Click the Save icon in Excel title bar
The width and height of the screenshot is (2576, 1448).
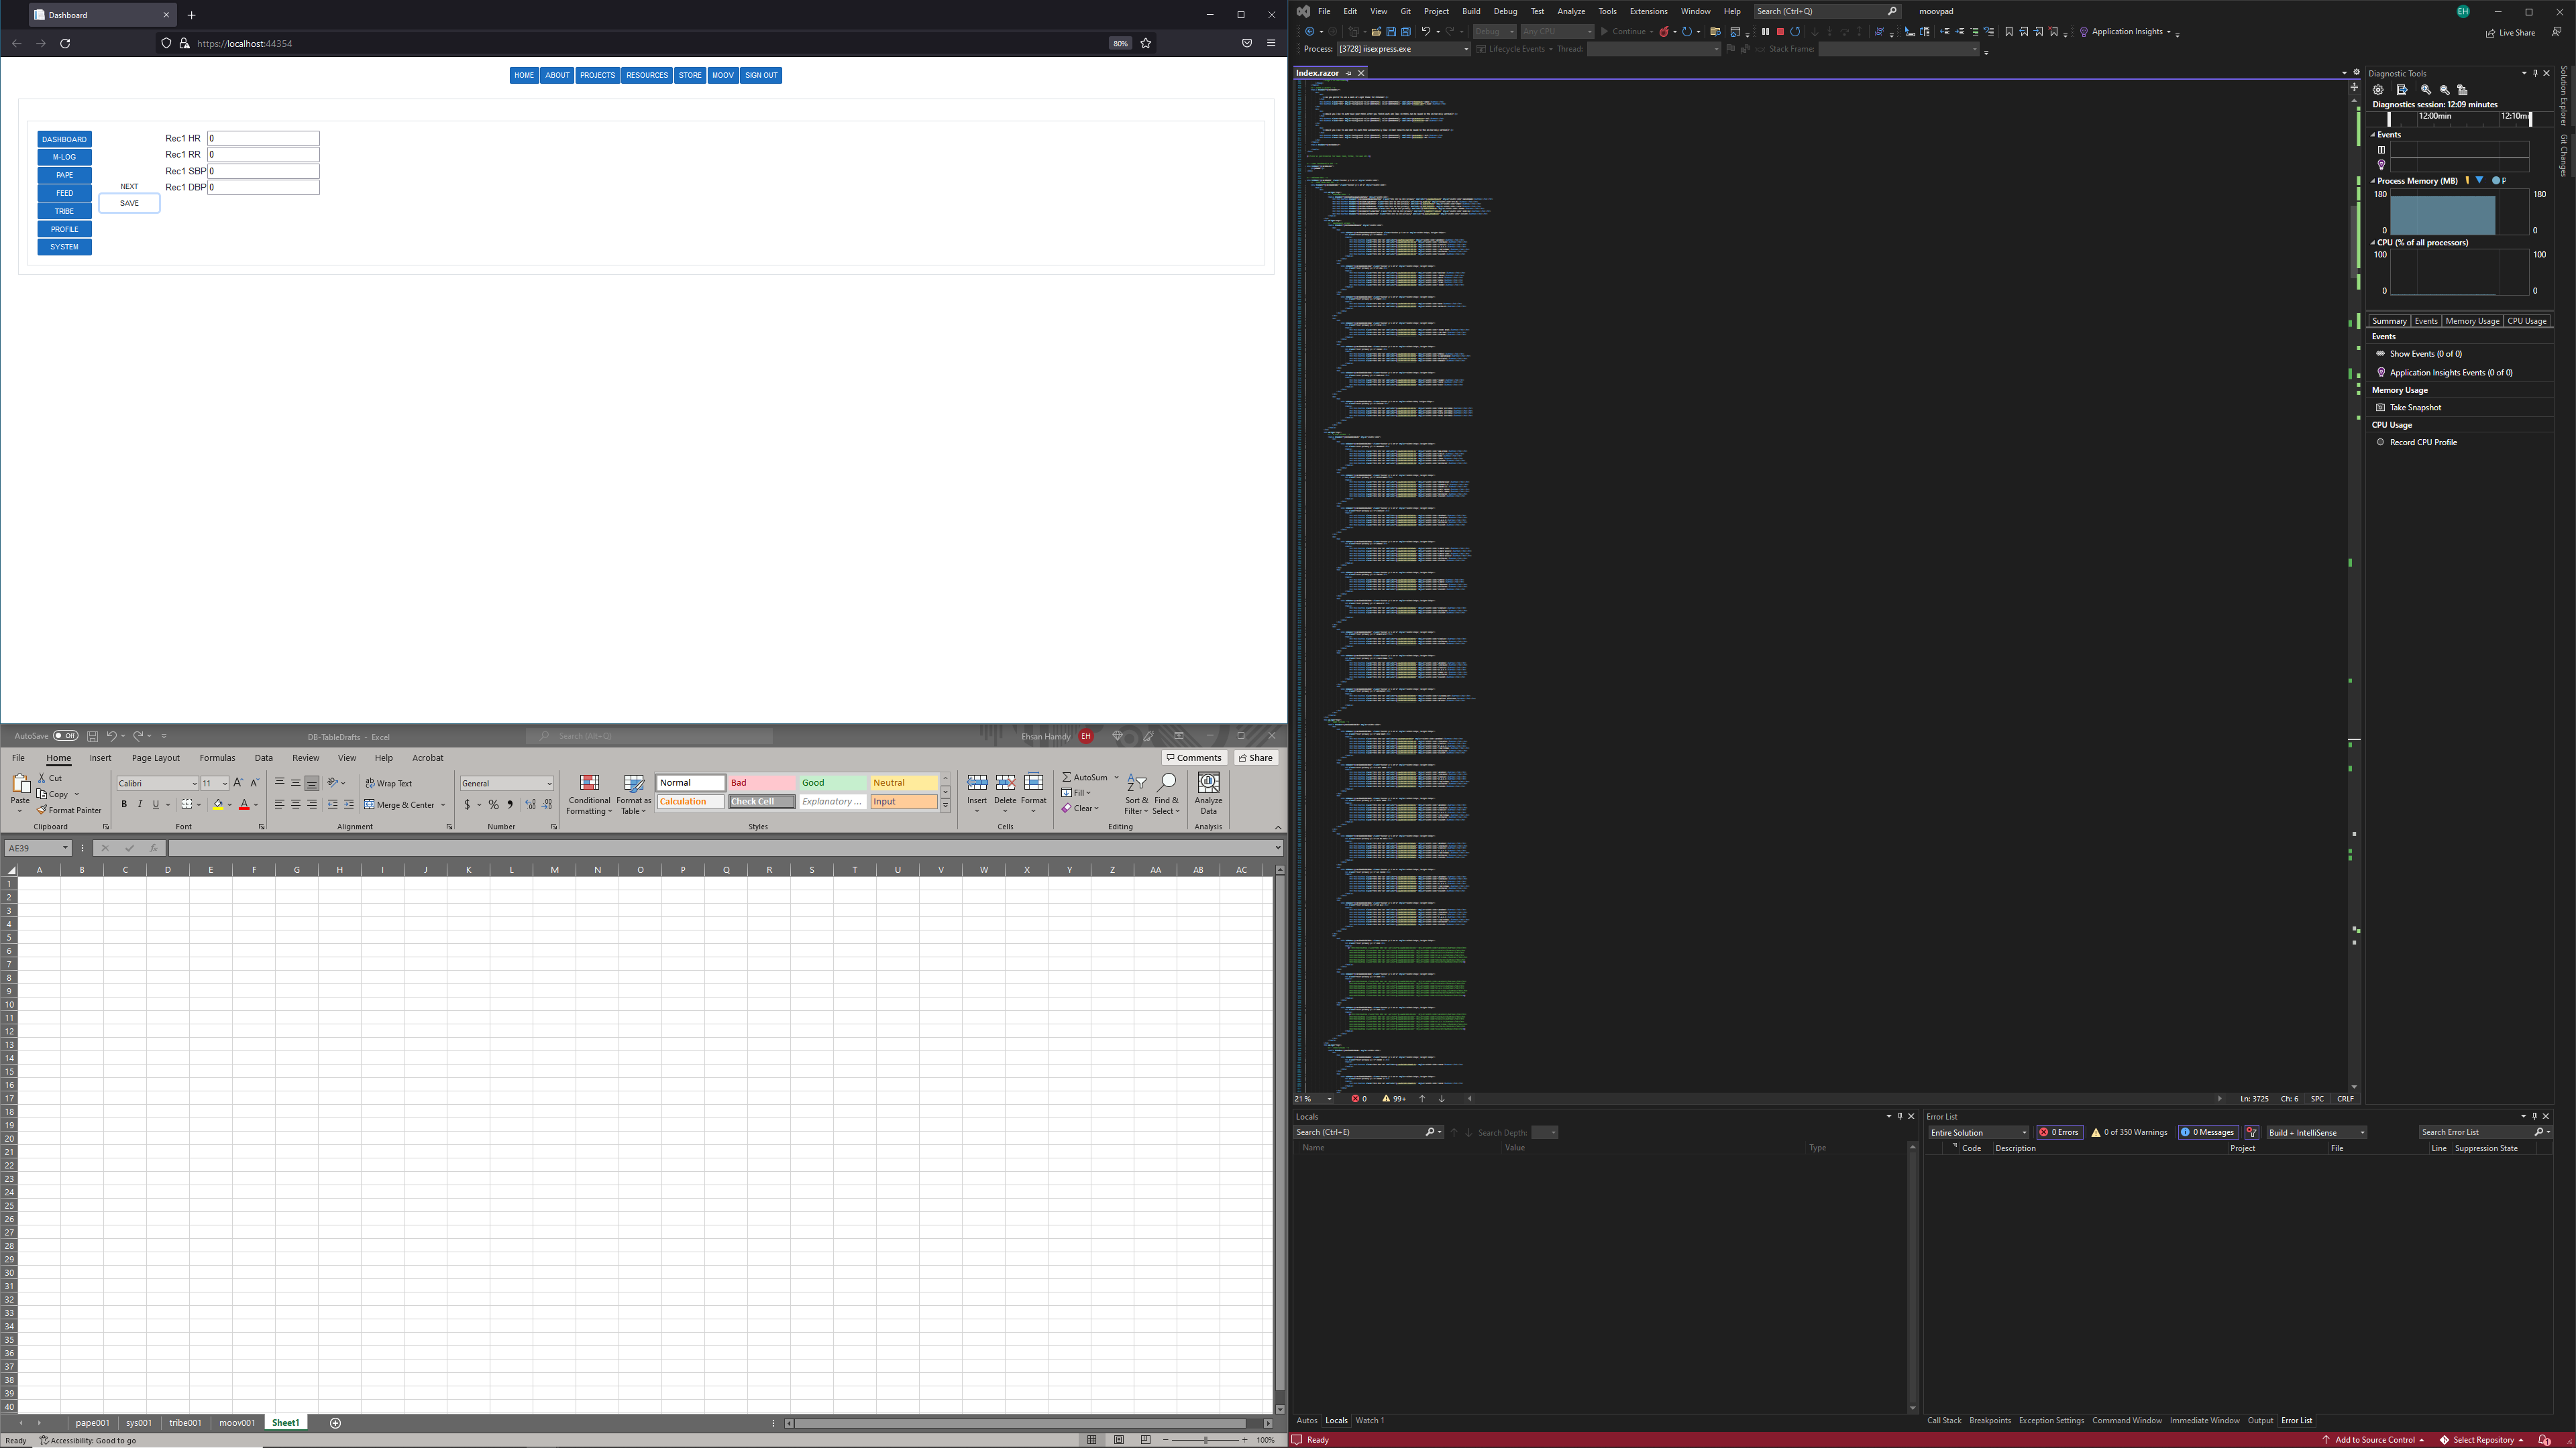[x=92, y=735]
